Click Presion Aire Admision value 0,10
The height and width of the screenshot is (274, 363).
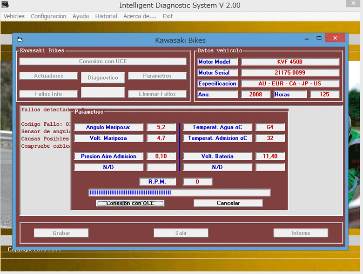161,156
